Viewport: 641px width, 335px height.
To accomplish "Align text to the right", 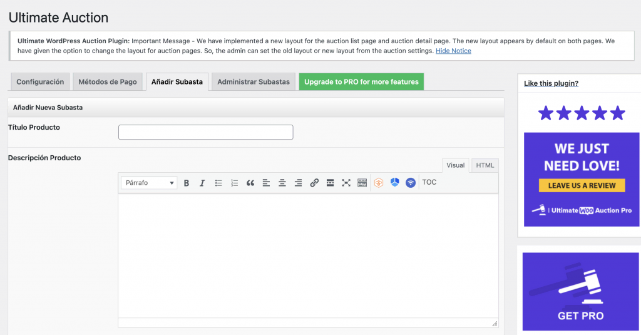I will coord(298,183).
